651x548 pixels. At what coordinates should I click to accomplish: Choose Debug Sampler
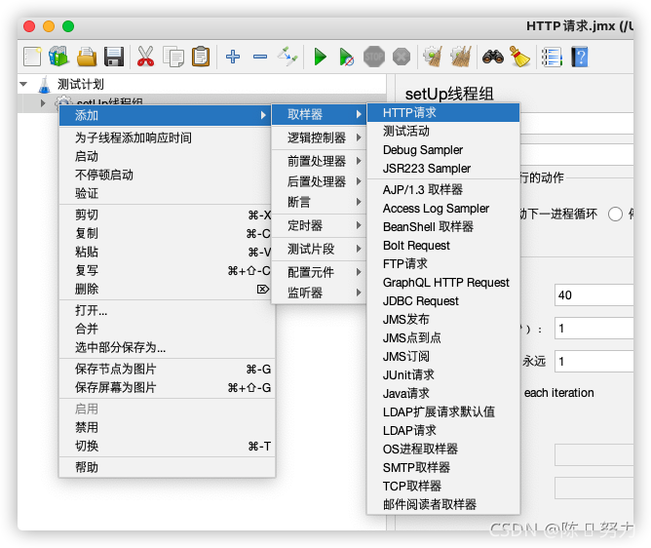[443, 149]
